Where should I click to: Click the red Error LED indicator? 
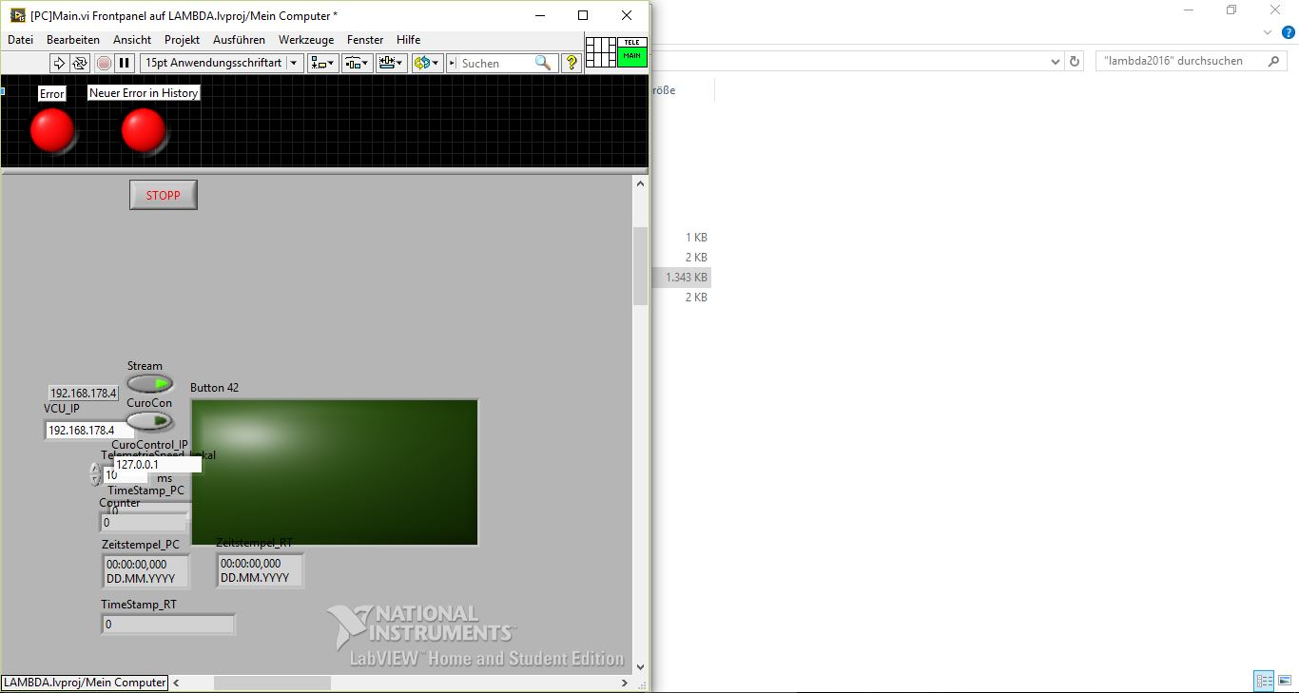click(52, 130)
